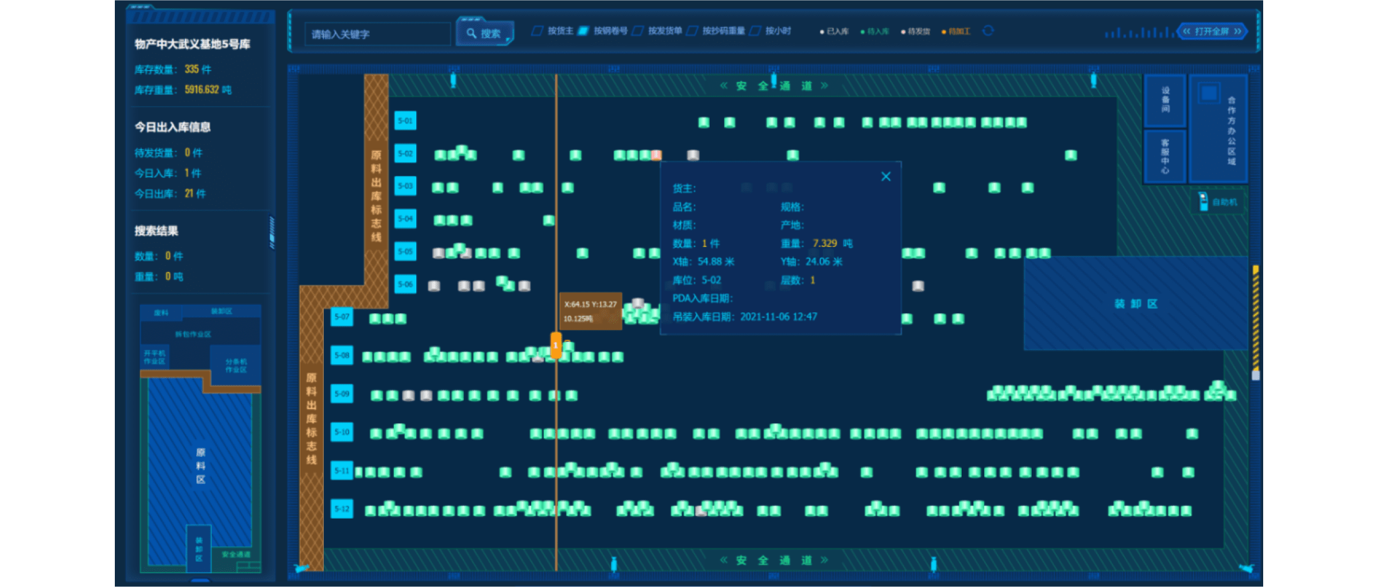Click the orange crane marker labeled 1
Viewport: 1378px width, 587px height.
click(x=556, y=345)
